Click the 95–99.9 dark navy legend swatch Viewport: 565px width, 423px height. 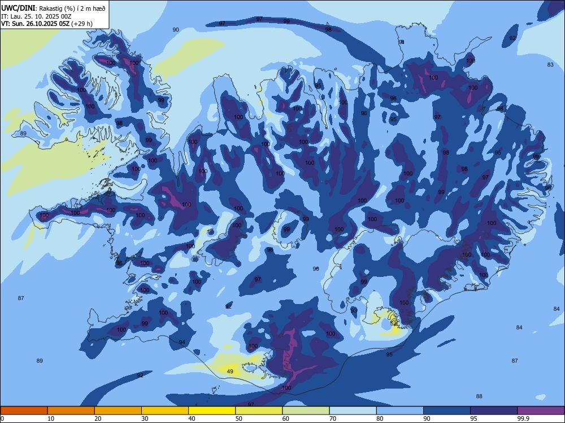pos(494,411)
